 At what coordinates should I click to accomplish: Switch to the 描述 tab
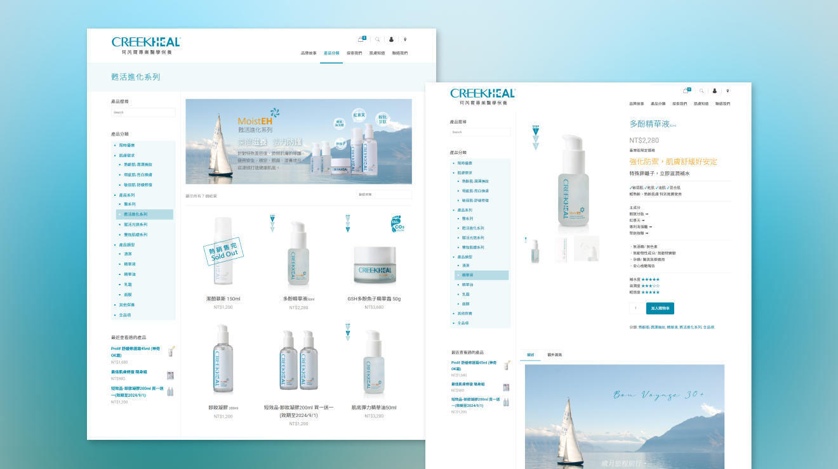(x=531, y=355)
